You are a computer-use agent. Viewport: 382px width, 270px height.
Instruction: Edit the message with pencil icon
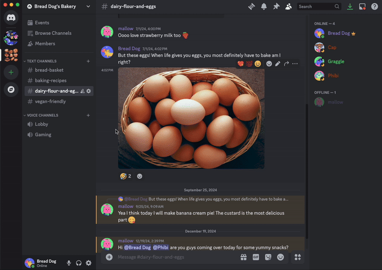click(278, 64)
